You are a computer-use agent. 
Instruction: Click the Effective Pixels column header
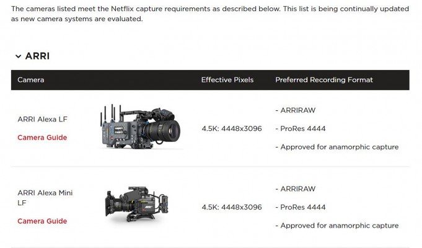click(227, 80)
